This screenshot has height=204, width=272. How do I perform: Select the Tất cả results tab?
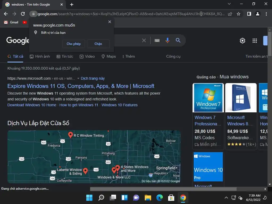click(15, 57)
